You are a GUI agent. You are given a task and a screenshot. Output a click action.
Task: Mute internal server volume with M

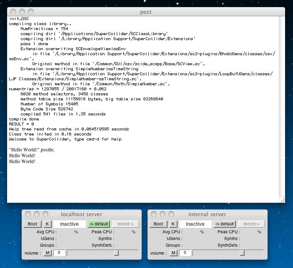[x=173, y=253]
